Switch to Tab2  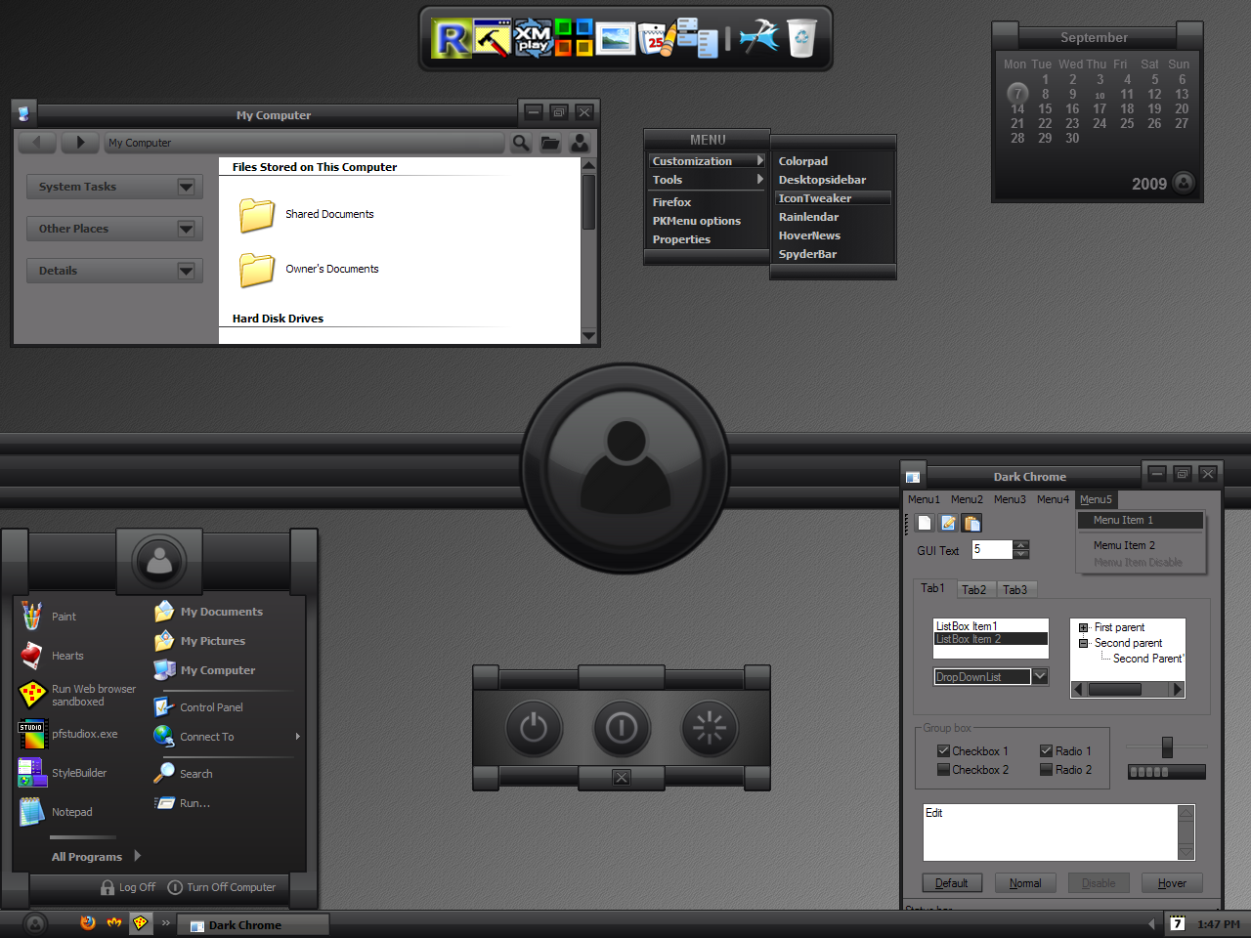coord(974,590)
